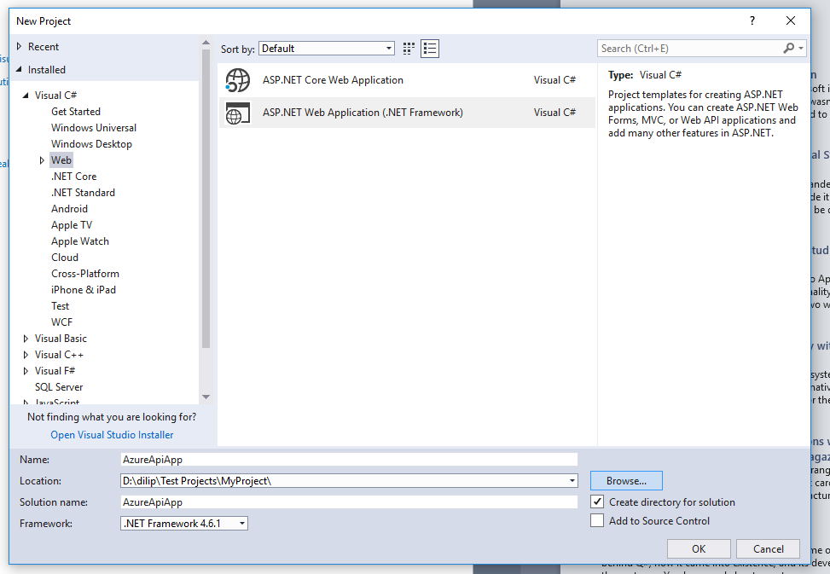830x574 pixels.
Task: Select the Android category
Action: 69,209
